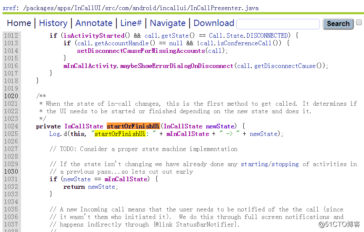Jump to line number 1030

point(11,172)
